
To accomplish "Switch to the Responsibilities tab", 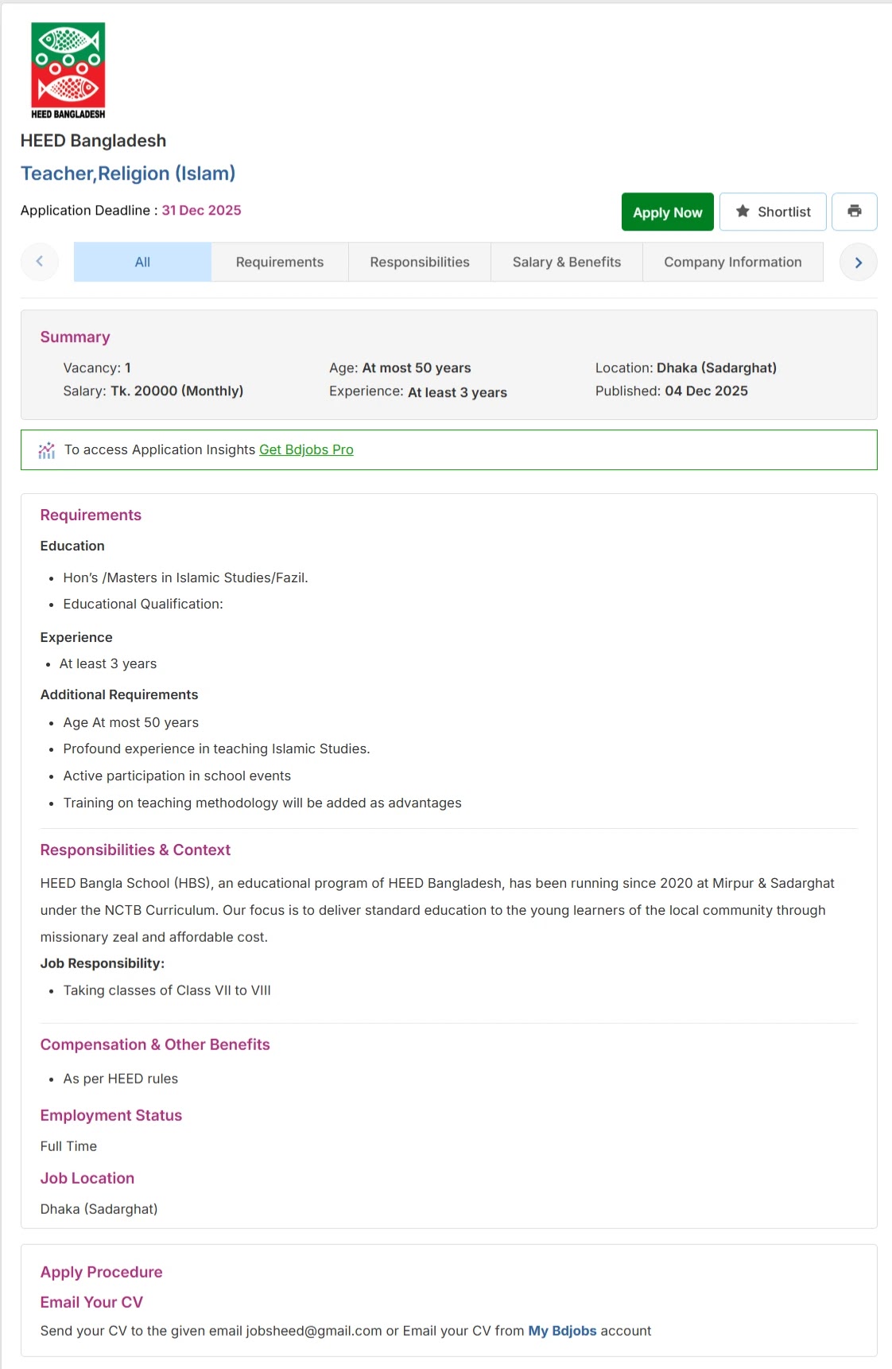I will coord(420,262).
